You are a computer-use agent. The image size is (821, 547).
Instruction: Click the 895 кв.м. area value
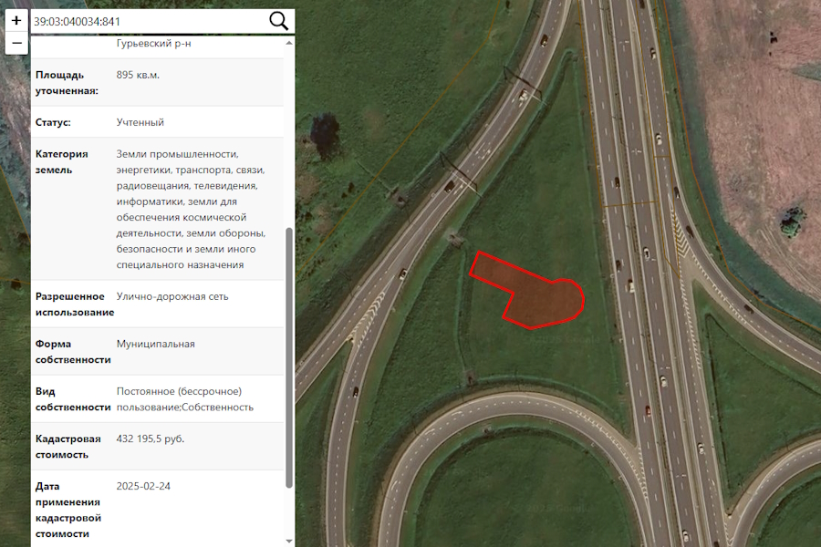[138, 75]
